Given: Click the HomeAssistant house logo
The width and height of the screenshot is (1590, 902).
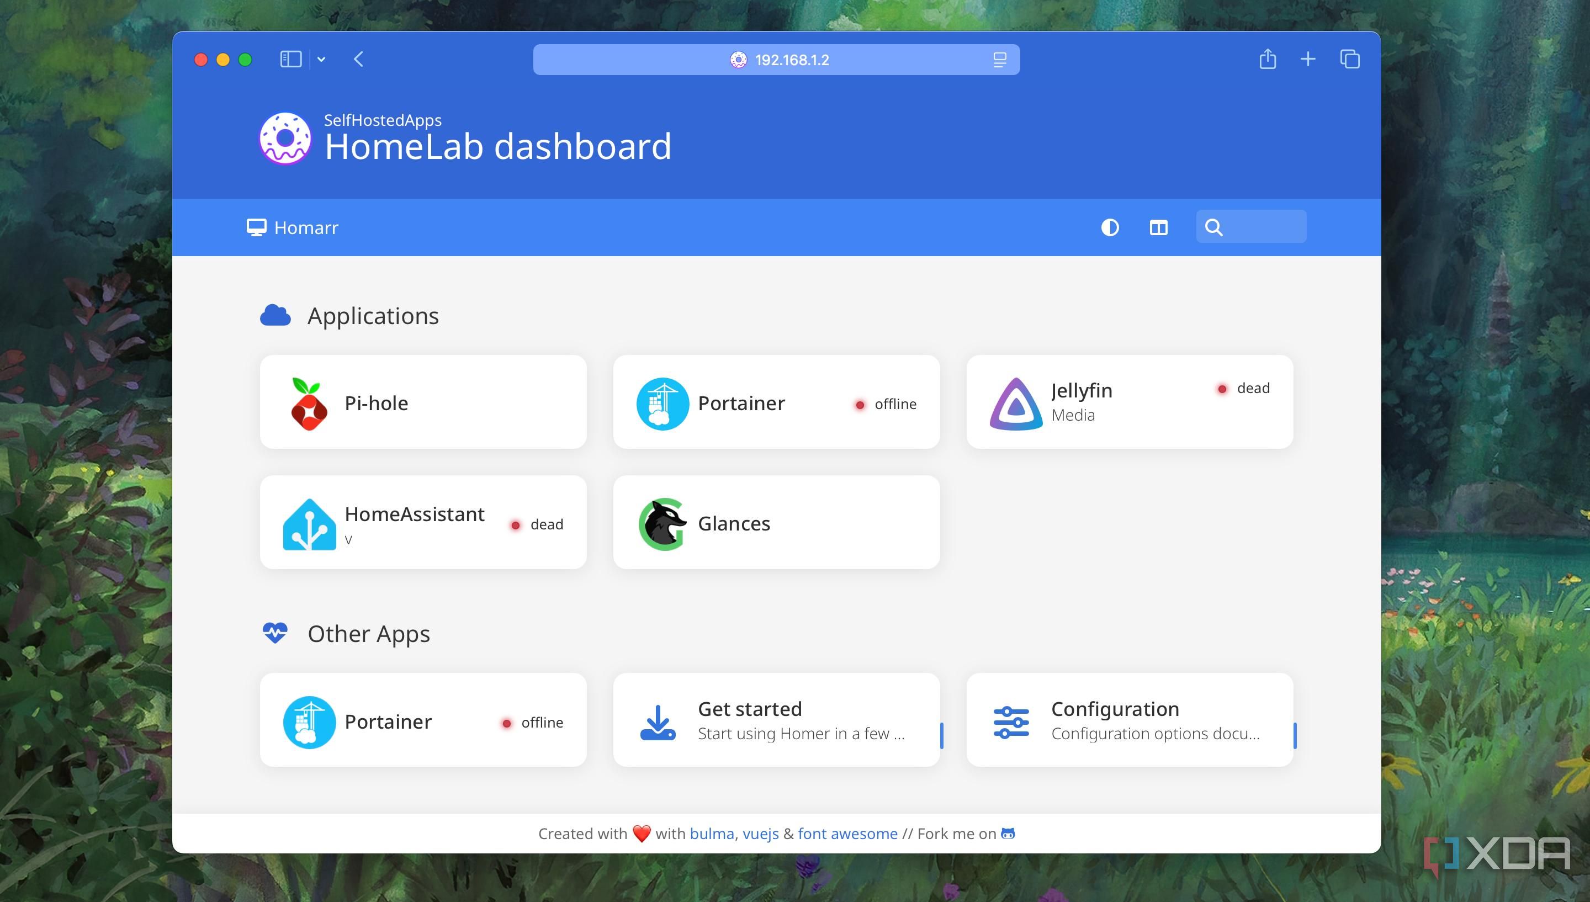Looking at the screenshot, I should [309, 524].
